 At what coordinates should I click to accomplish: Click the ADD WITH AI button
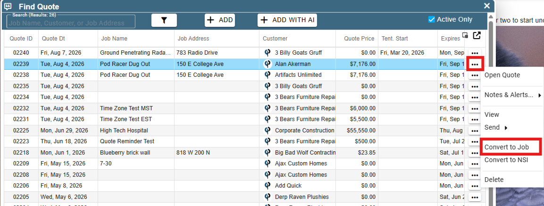coord(287,20)
